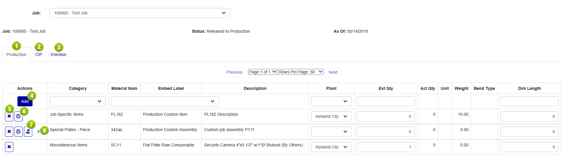Open the Rows Per Page dropdown
Image resolution: width=565 pixels, height=162 pixels.
pyautogui.click(x=301, y=72)
